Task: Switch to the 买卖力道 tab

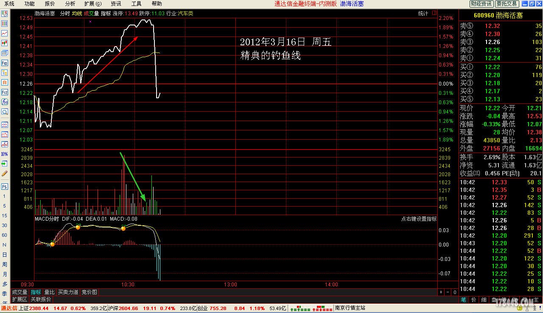Action: point(68,292)
